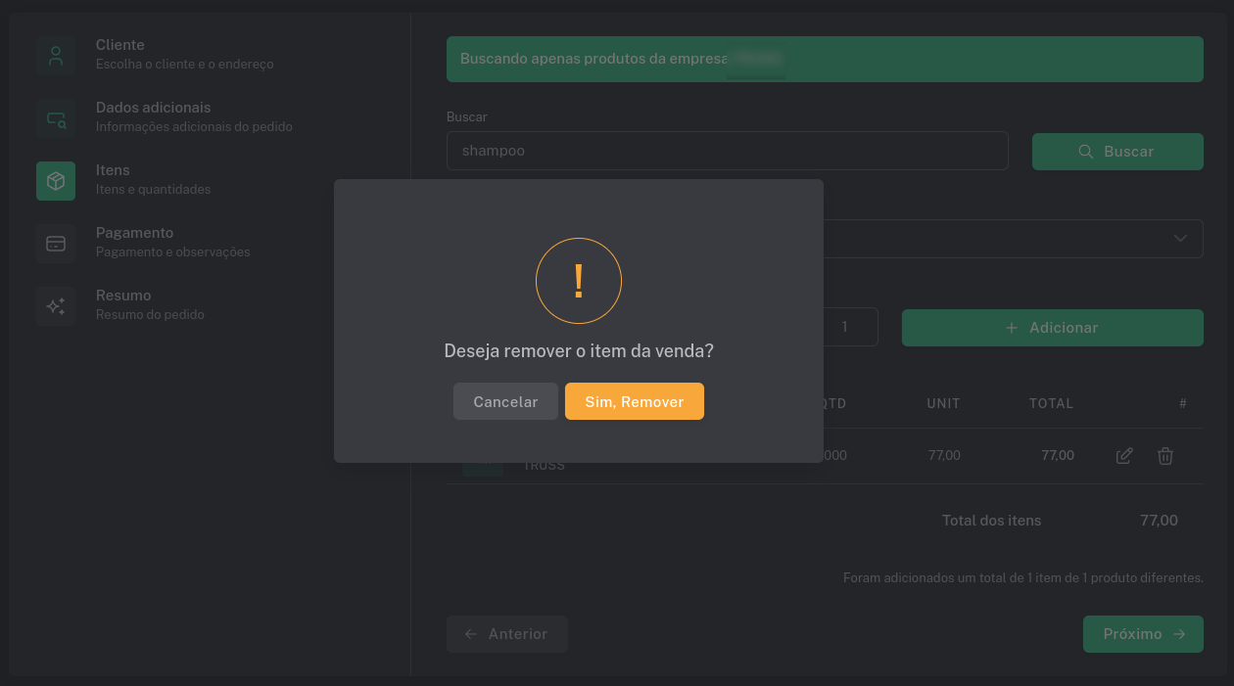
Task: Confirm removal with Sim, Remover button
Action: click(634, 401)
